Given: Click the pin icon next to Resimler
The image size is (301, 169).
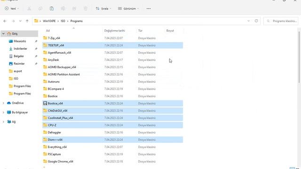Looking at the screenshot, I should 36,64.
